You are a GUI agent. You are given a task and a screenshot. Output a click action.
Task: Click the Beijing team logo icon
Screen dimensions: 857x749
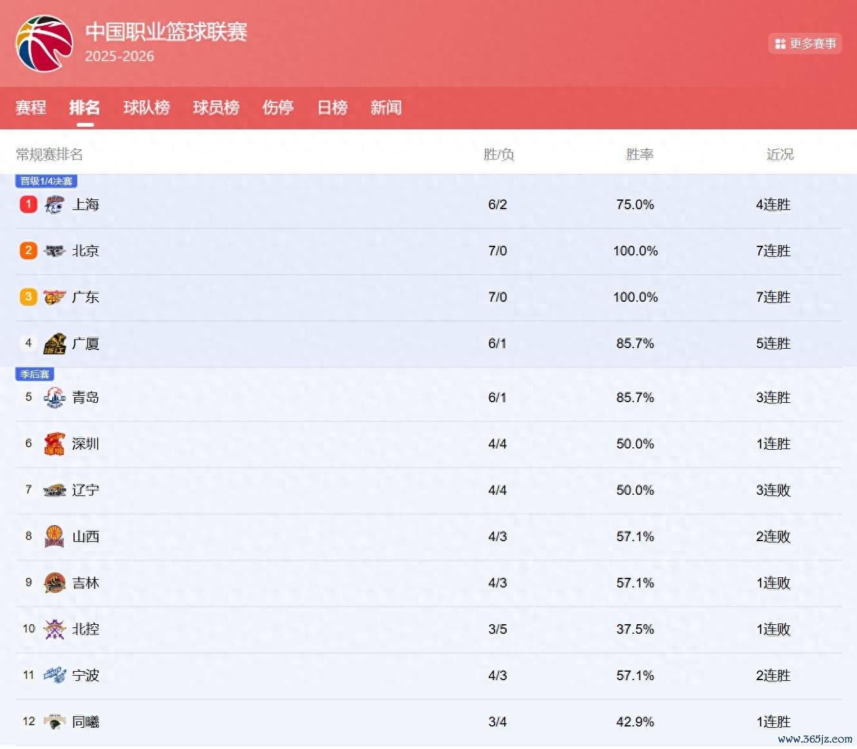55,251
